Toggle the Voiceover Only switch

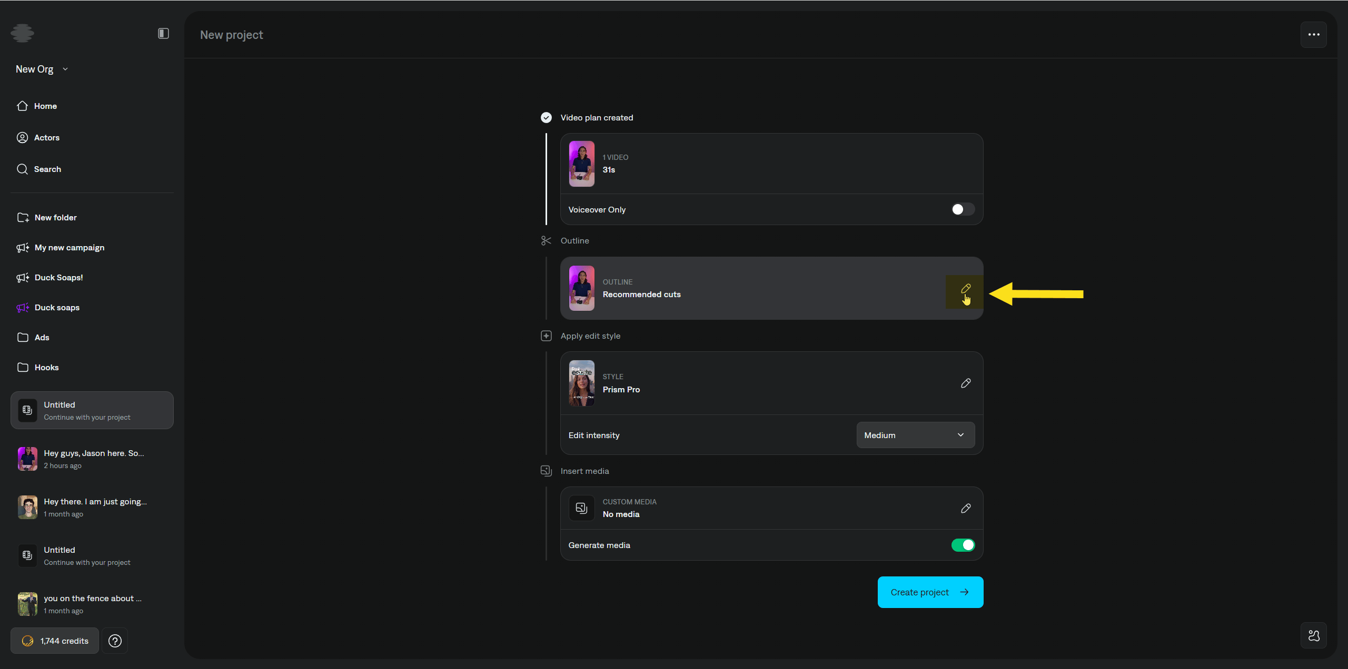tap(963, 209)
